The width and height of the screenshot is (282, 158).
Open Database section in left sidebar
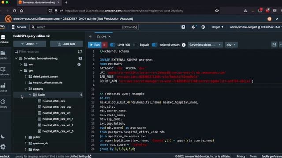4,39
